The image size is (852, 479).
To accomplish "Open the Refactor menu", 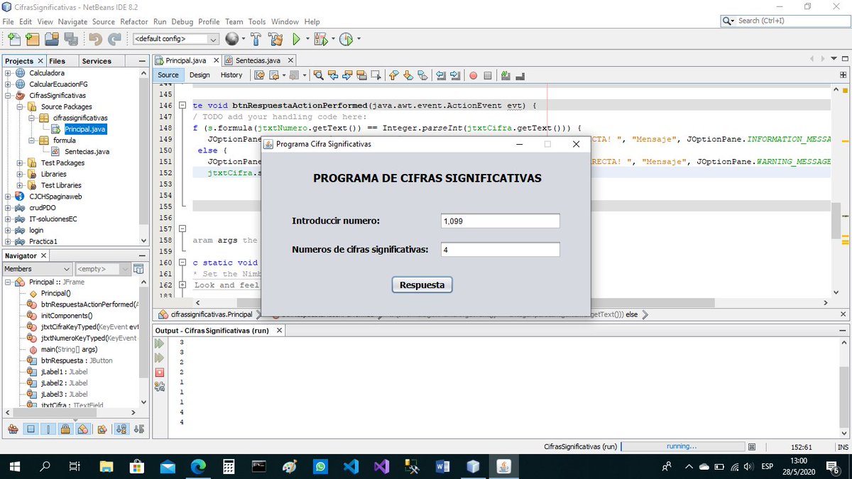I will (x=134, y=21).
